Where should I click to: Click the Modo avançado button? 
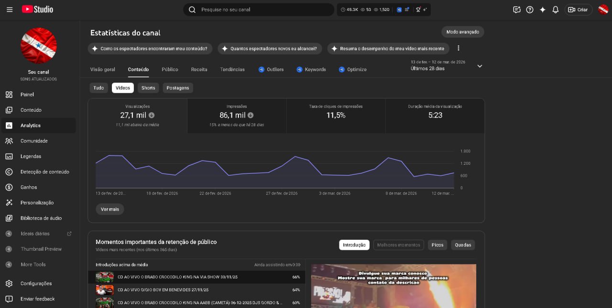tap(462, 32)
